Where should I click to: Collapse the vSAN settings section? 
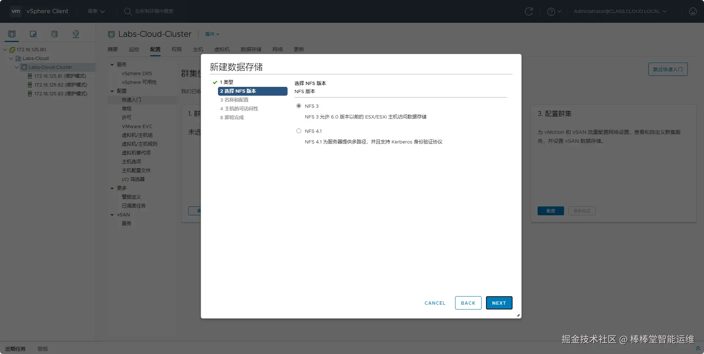(112, 215)
